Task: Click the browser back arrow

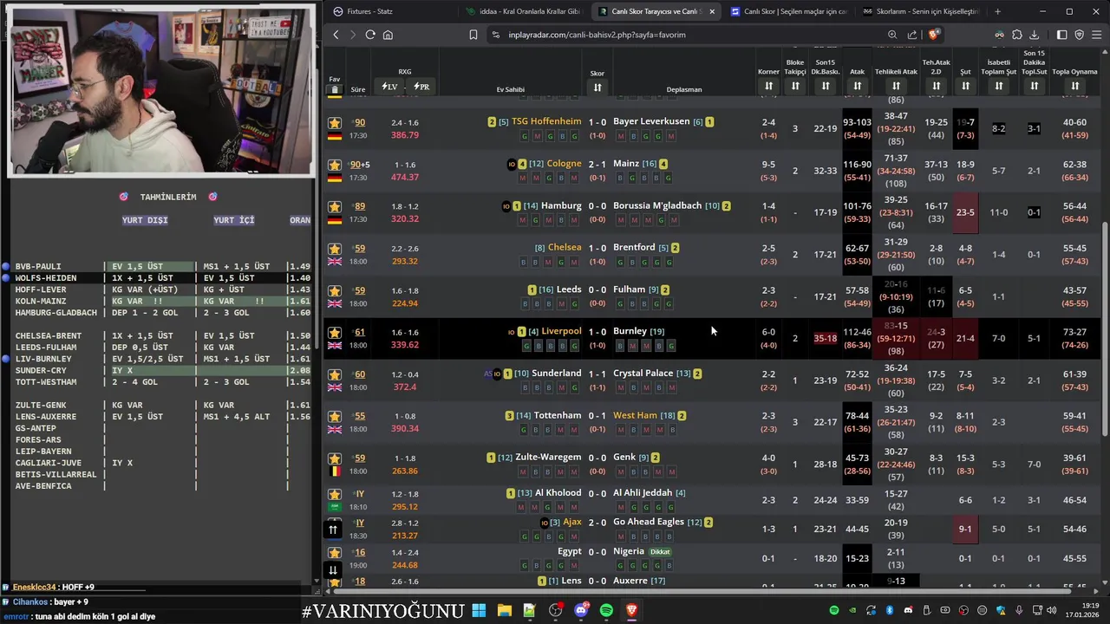Action: pos(336,35)
